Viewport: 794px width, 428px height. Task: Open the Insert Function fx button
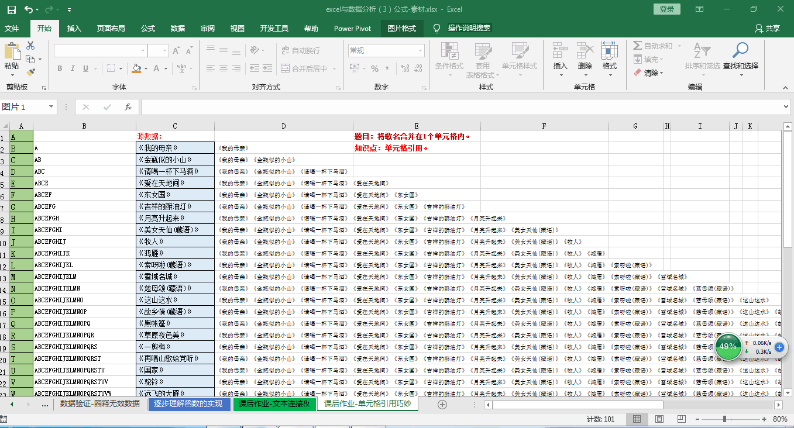(x=128, y=107)
